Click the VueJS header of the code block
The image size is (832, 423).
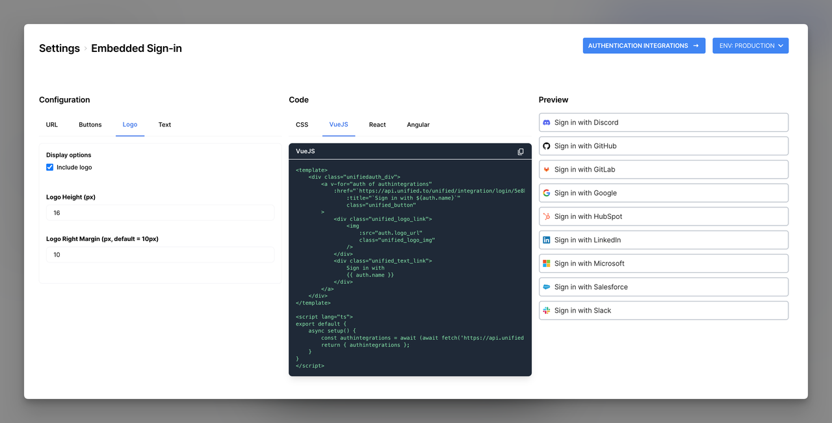click(x=305, y=151)
